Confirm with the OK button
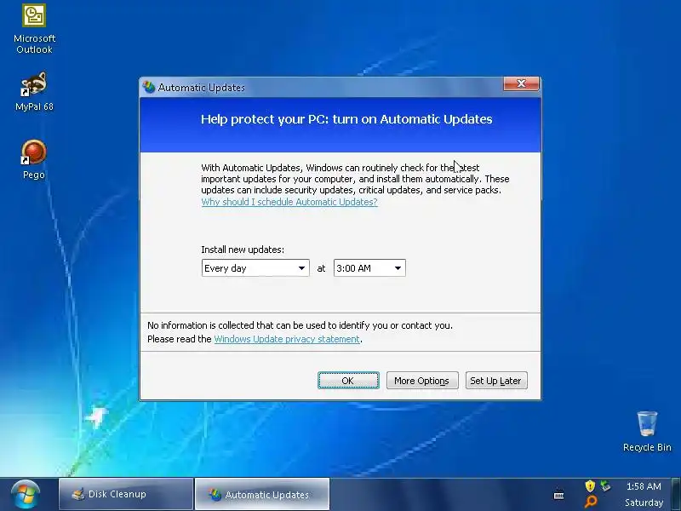The width and height of the screenshot is (681, 511). tap(348, 381)
